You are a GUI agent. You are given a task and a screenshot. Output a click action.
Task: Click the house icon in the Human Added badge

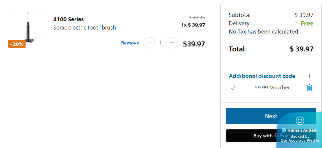(300, 120)
